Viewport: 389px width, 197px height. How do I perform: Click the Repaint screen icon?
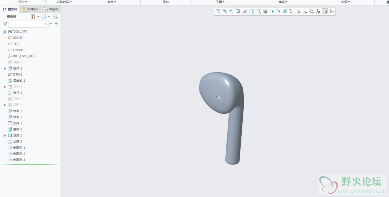coord(238,11)
